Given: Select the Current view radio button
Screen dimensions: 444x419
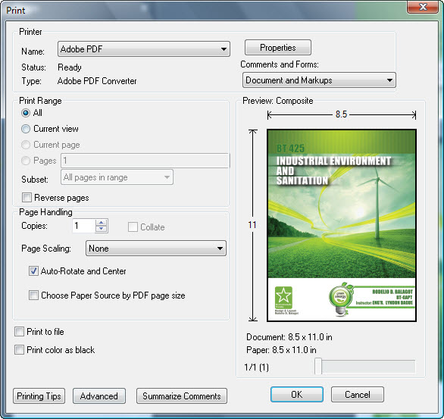Looking at the screenshot, I should (26, 129).
